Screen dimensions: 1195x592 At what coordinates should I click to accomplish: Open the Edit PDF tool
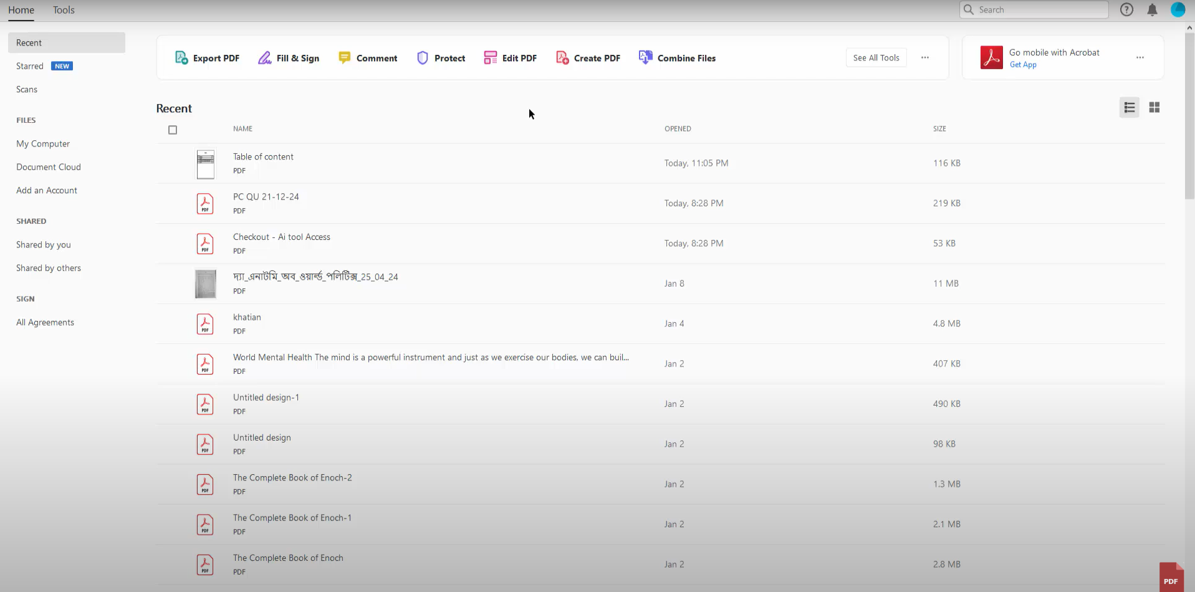click(x=510, y=57)
